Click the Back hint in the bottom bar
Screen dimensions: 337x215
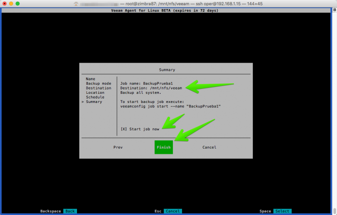click(x=70, y=211)
